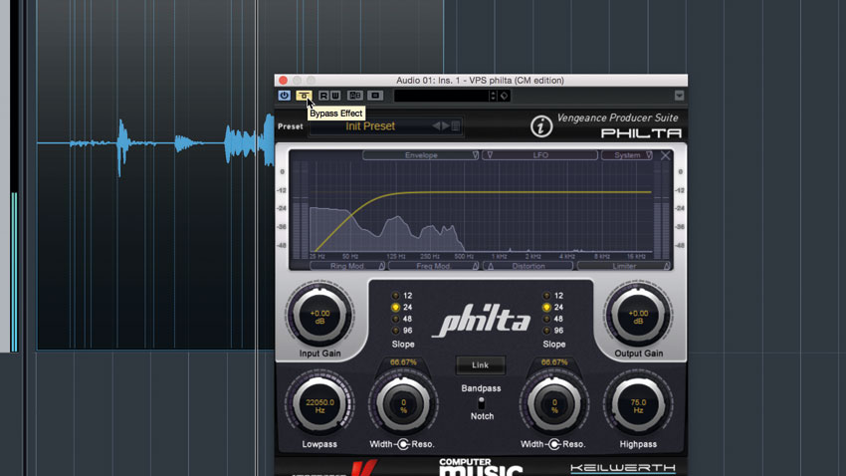Click the Lowpass frequency knob
The width and height of the screenshot is (846, 476).
[319, 405]
